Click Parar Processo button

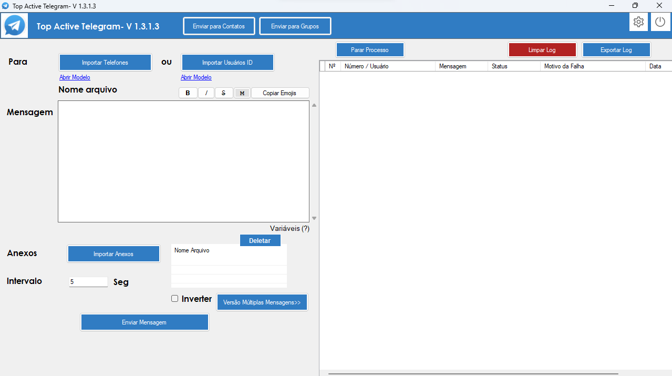pos(370,50)
